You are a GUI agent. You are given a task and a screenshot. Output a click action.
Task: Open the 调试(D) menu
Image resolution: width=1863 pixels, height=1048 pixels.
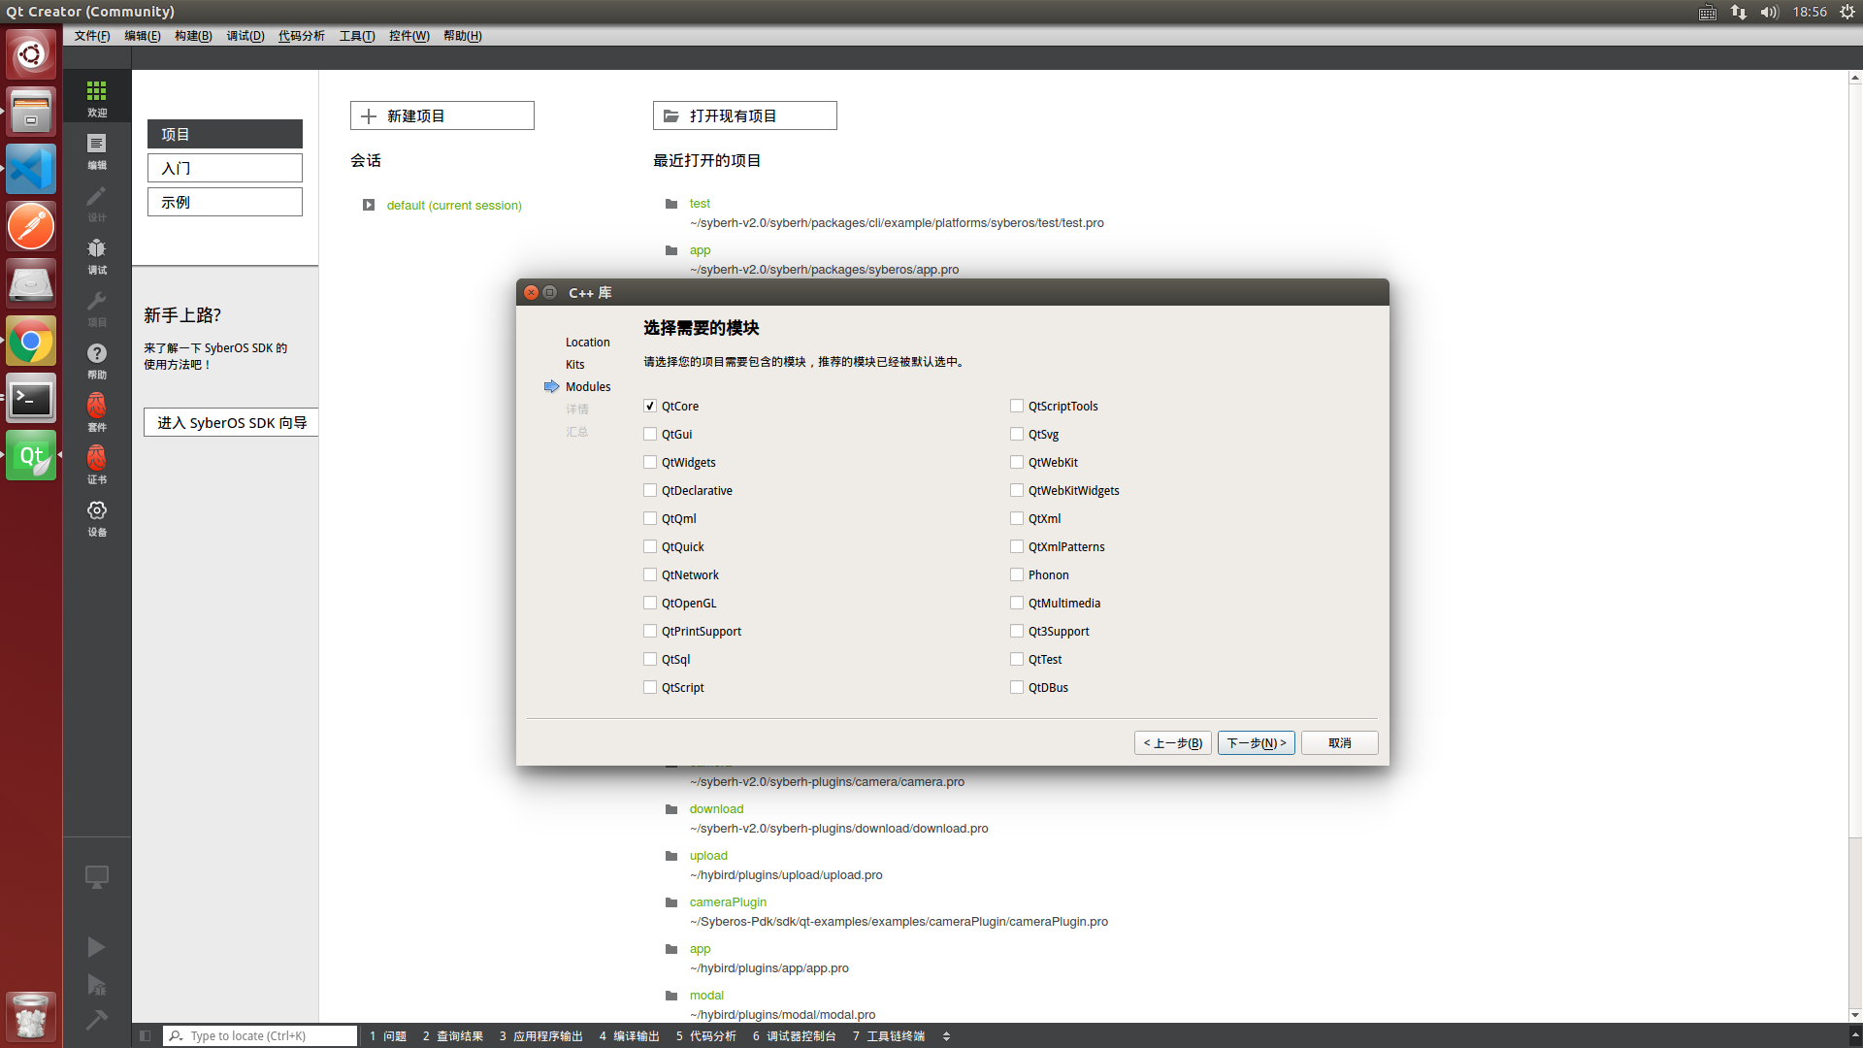coord(245,36)
